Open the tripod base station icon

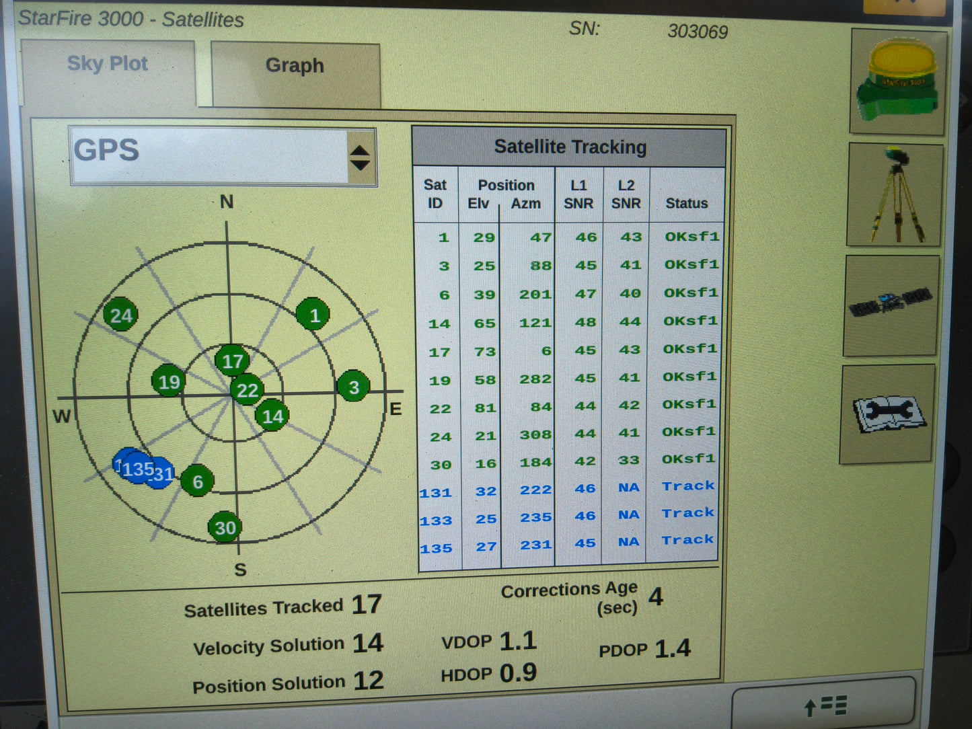point(895,195)
